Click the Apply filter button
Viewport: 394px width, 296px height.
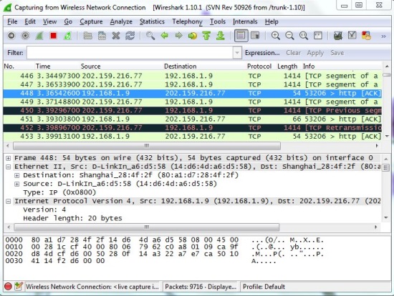point(315,53)
